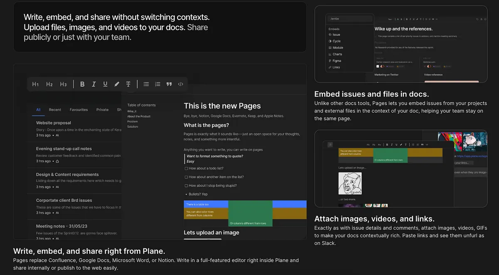Open the Favourites tab
The image size is (499, 275).
79,110
